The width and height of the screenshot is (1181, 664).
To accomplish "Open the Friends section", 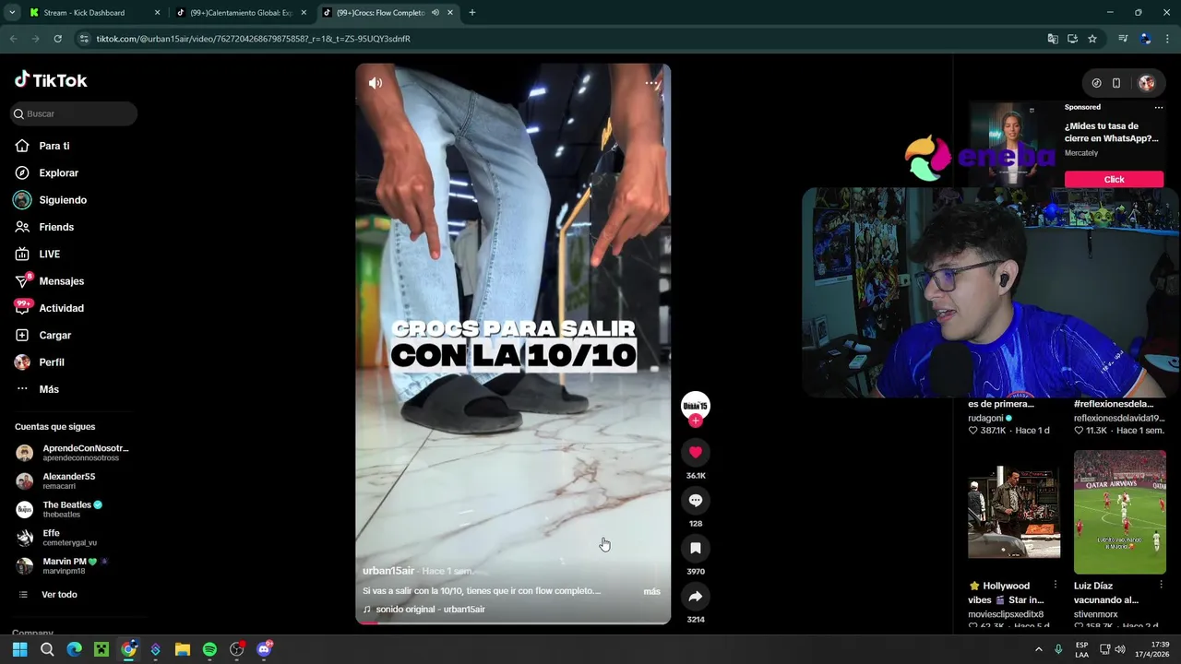I will point(55,227).
